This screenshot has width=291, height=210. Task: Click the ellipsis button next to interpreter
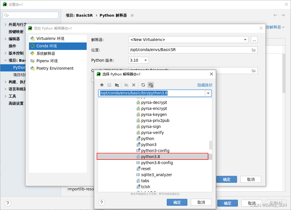(254, 40)
